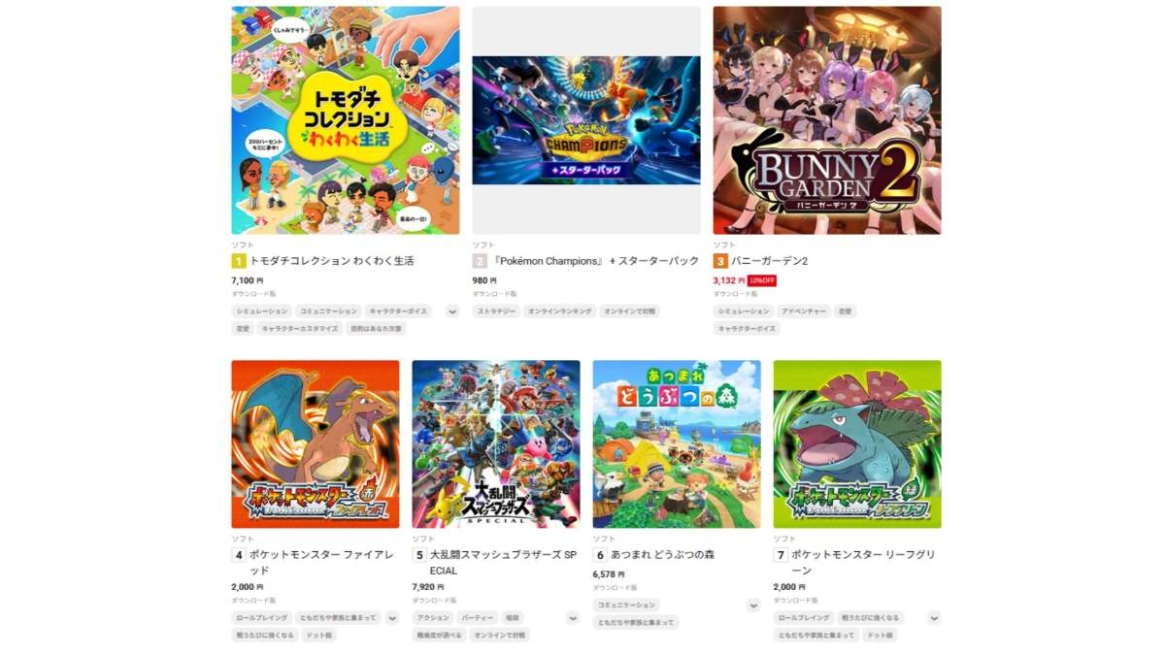
Task: Click the Bunny Garden 2 cover art
Action: tap(827, 120)
